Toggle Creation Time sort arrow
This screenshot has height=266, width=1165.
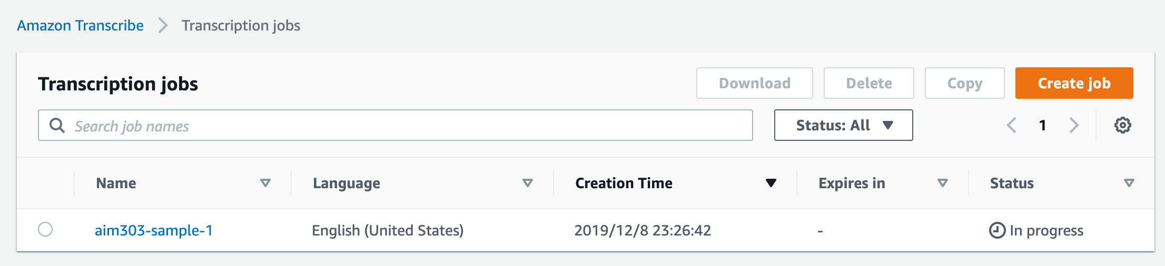(x=771, y=183)
